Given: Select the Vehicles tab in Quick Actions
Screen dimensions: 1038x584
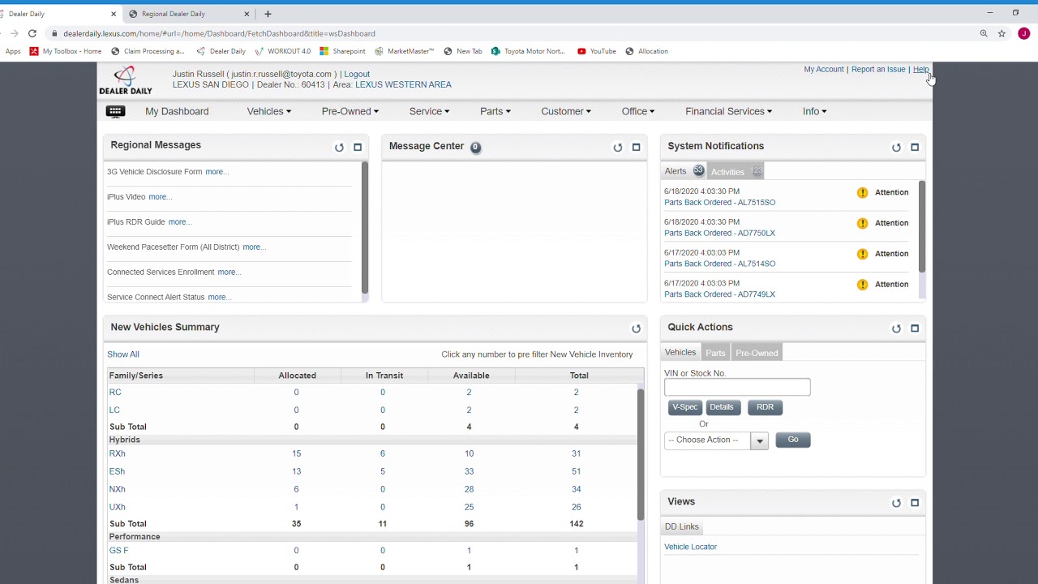Looking at the screenshot, I should coord(680,353).
